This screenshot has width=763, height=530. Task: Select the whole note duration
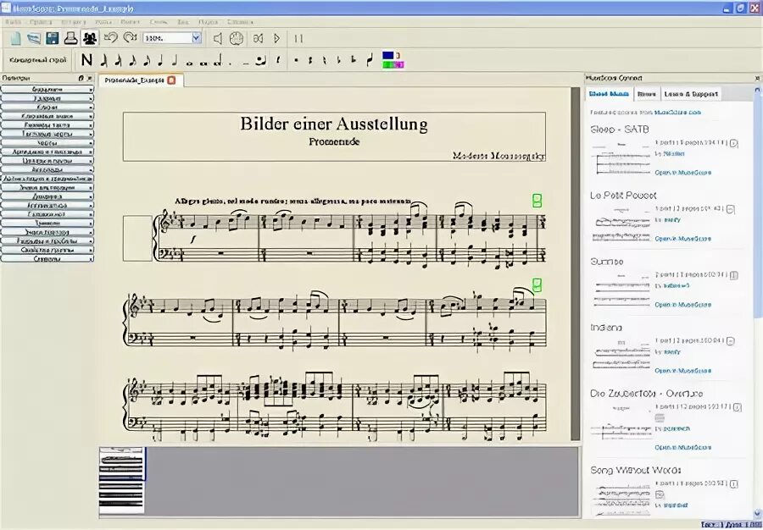[x=190, y=63]
